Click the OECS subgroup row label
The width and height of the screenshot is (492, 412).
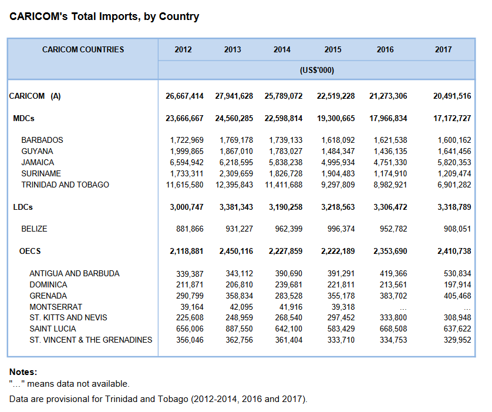(x=30, y=251)
